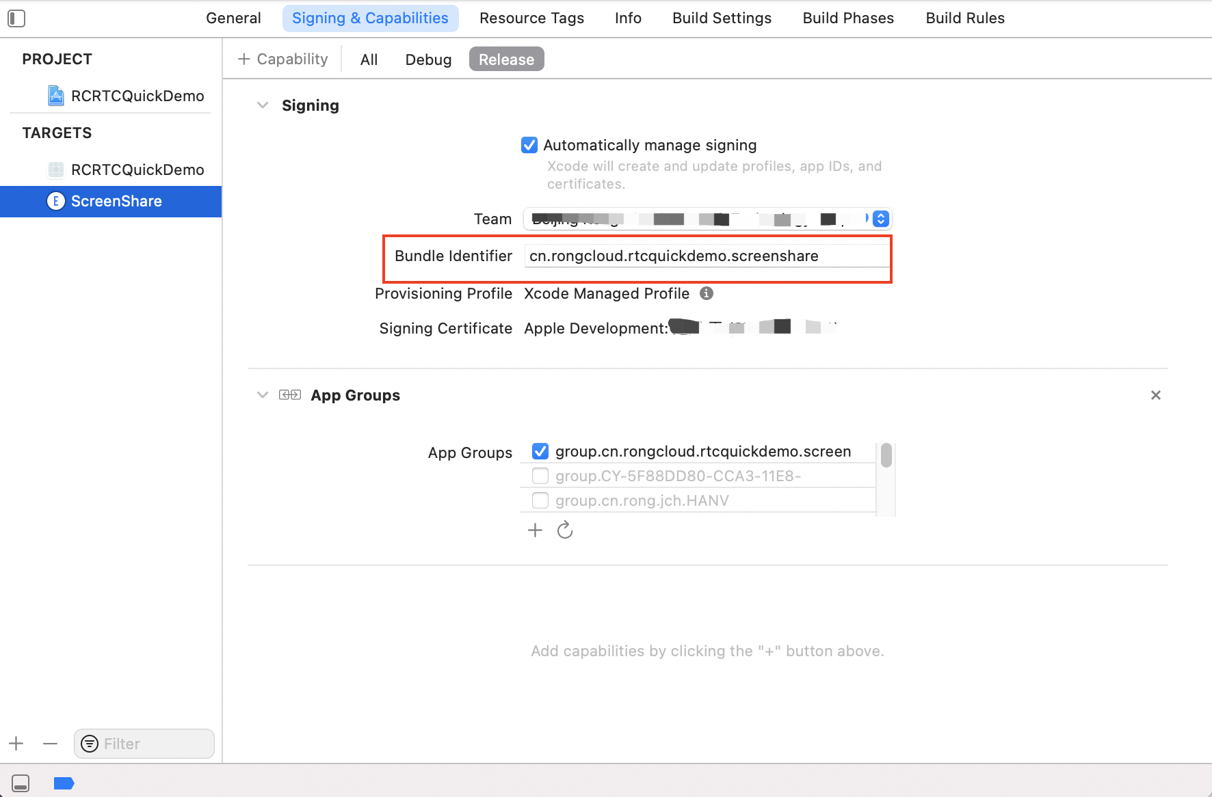
Task: Open the Team dropdown menu
Action: [881, 219]
